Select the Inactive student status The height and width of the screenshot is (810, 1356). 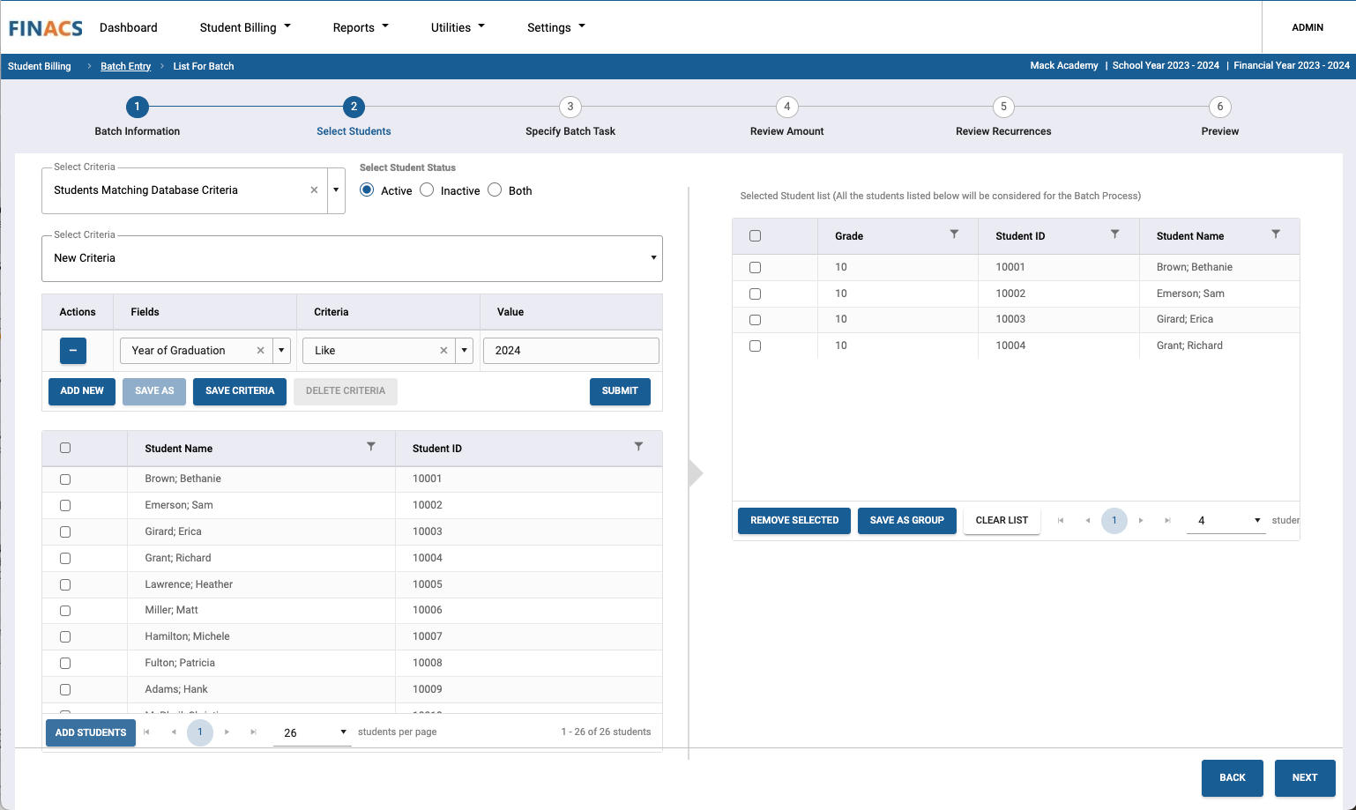pos(428,190)
